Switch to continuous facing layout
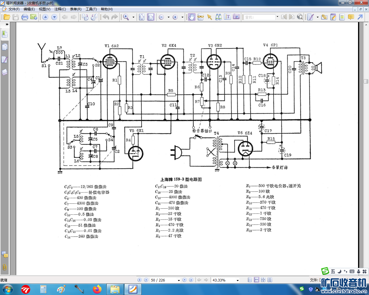The width and height of the screenshot is (369, 295). tap(263, 280)
